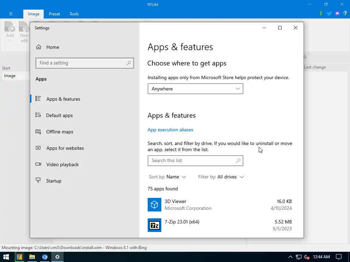This screenshot has height=262, width=350.
Task: Click the magnifier in Find a setting box
Action: coord(129,63)
